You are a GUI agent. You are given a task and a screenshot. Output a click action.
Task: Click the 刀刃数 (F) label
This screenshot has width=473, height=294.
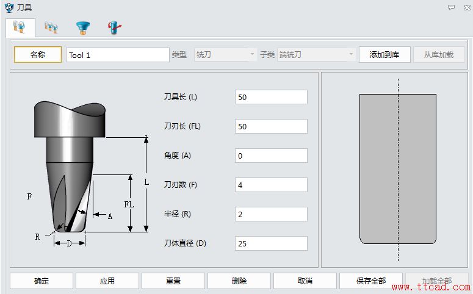pos(181,185)
